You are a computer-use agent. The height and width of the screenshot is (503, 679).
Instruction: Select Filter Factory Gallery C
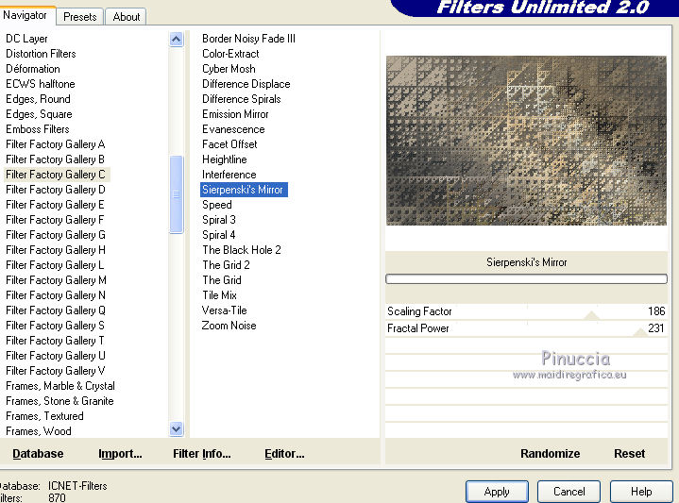click(x=56, y=175)
